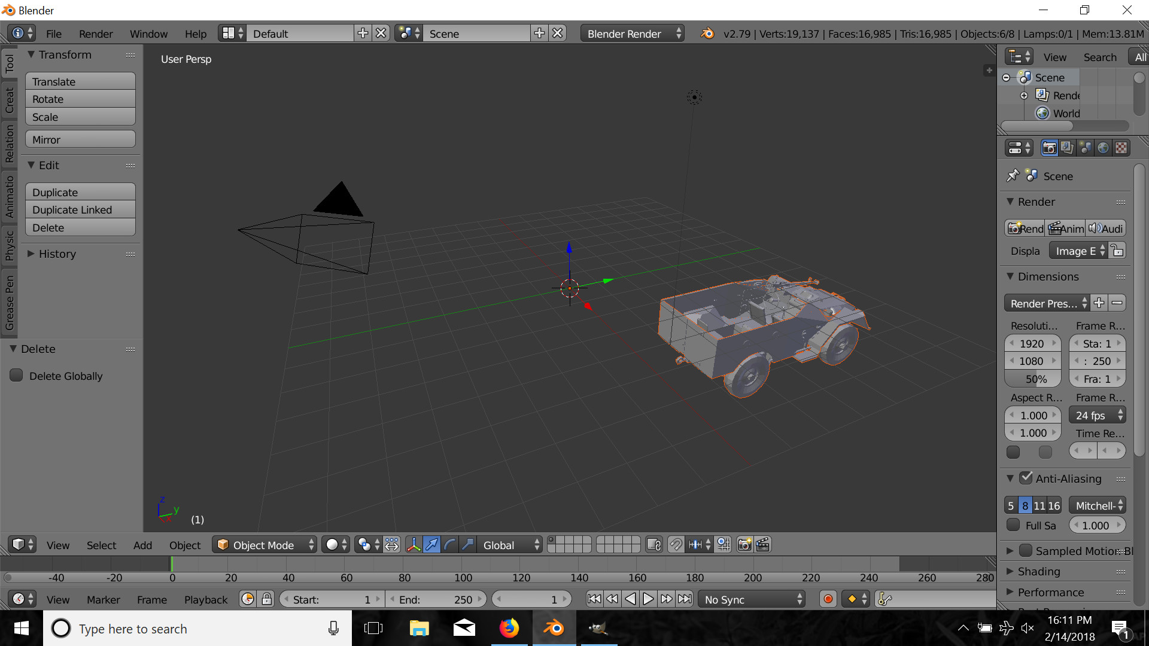Open the Render menu
Image resolution: width=1149 pixels, height=646 pixels.
[x=96, y=34]
